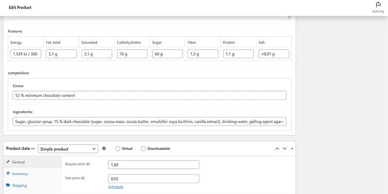
Task: Click the help question mark icon beside product type
Action: (x=104, y=149)
